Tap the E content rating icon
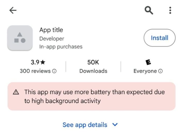This screenshot has width=186, height=137. click(148, 62)
